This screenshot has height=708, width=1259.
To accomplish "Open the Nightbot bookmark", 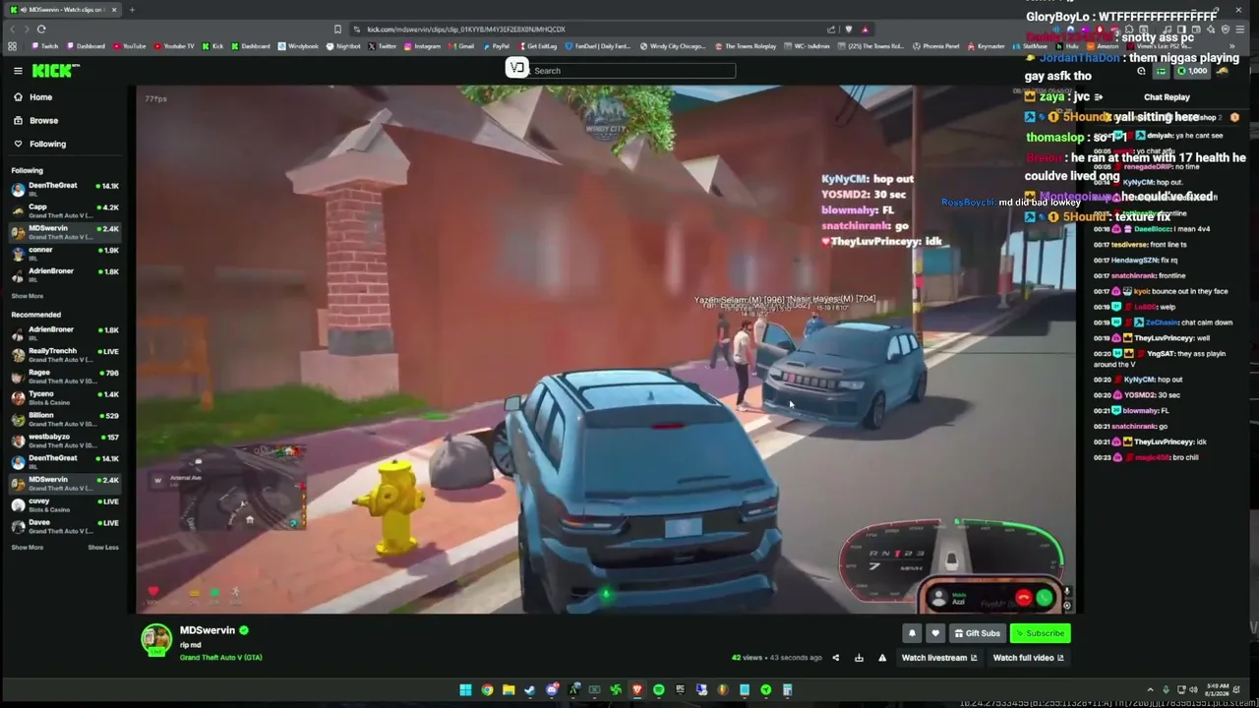I will coord(343,46).
